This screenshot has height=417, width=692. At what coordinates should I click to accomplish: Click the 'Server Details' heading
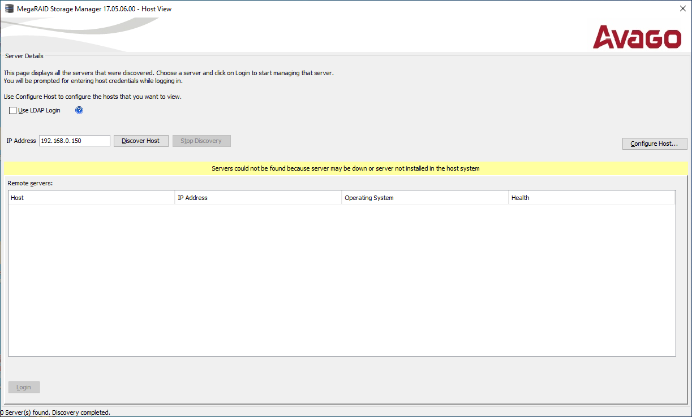click(x=24, y=56)
